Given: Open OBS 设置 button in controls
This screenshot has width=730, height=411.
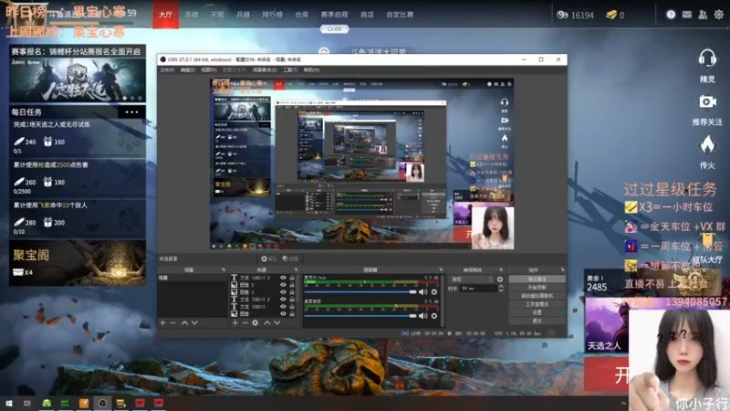Looking at the screenshot, I should [x=537, y=312].
